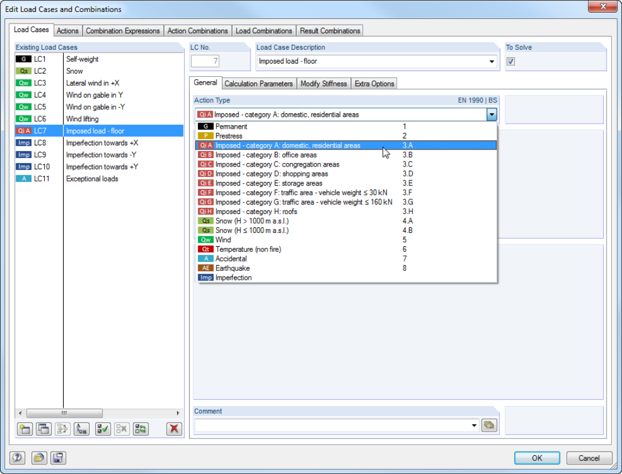The image size is (622, 474).
Task: Choose Imposed category F: vehicle weight ≤ 30 kN
Action: (x=346, y=193)
